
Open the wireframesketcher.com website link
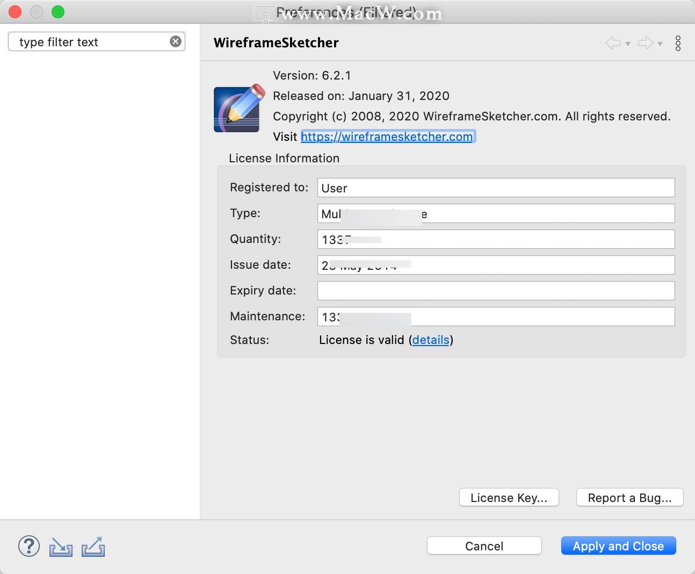[x=387, y=137]
